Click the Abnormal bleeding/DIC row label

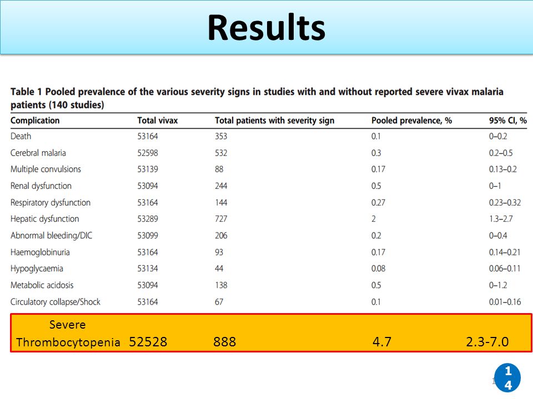[51, 236]
